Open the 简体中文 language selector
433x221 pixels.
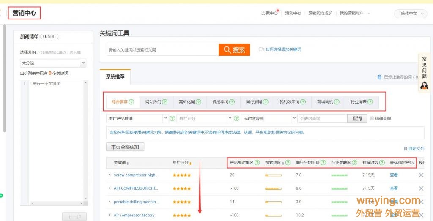(411, 14)
